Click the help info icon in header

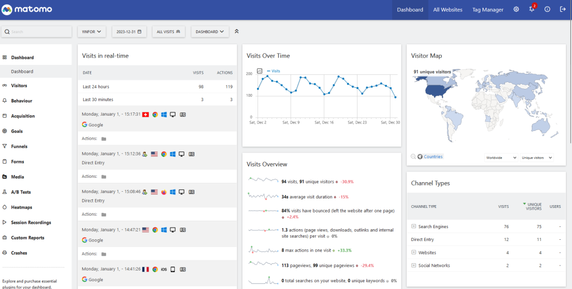[x=547, y=10]
